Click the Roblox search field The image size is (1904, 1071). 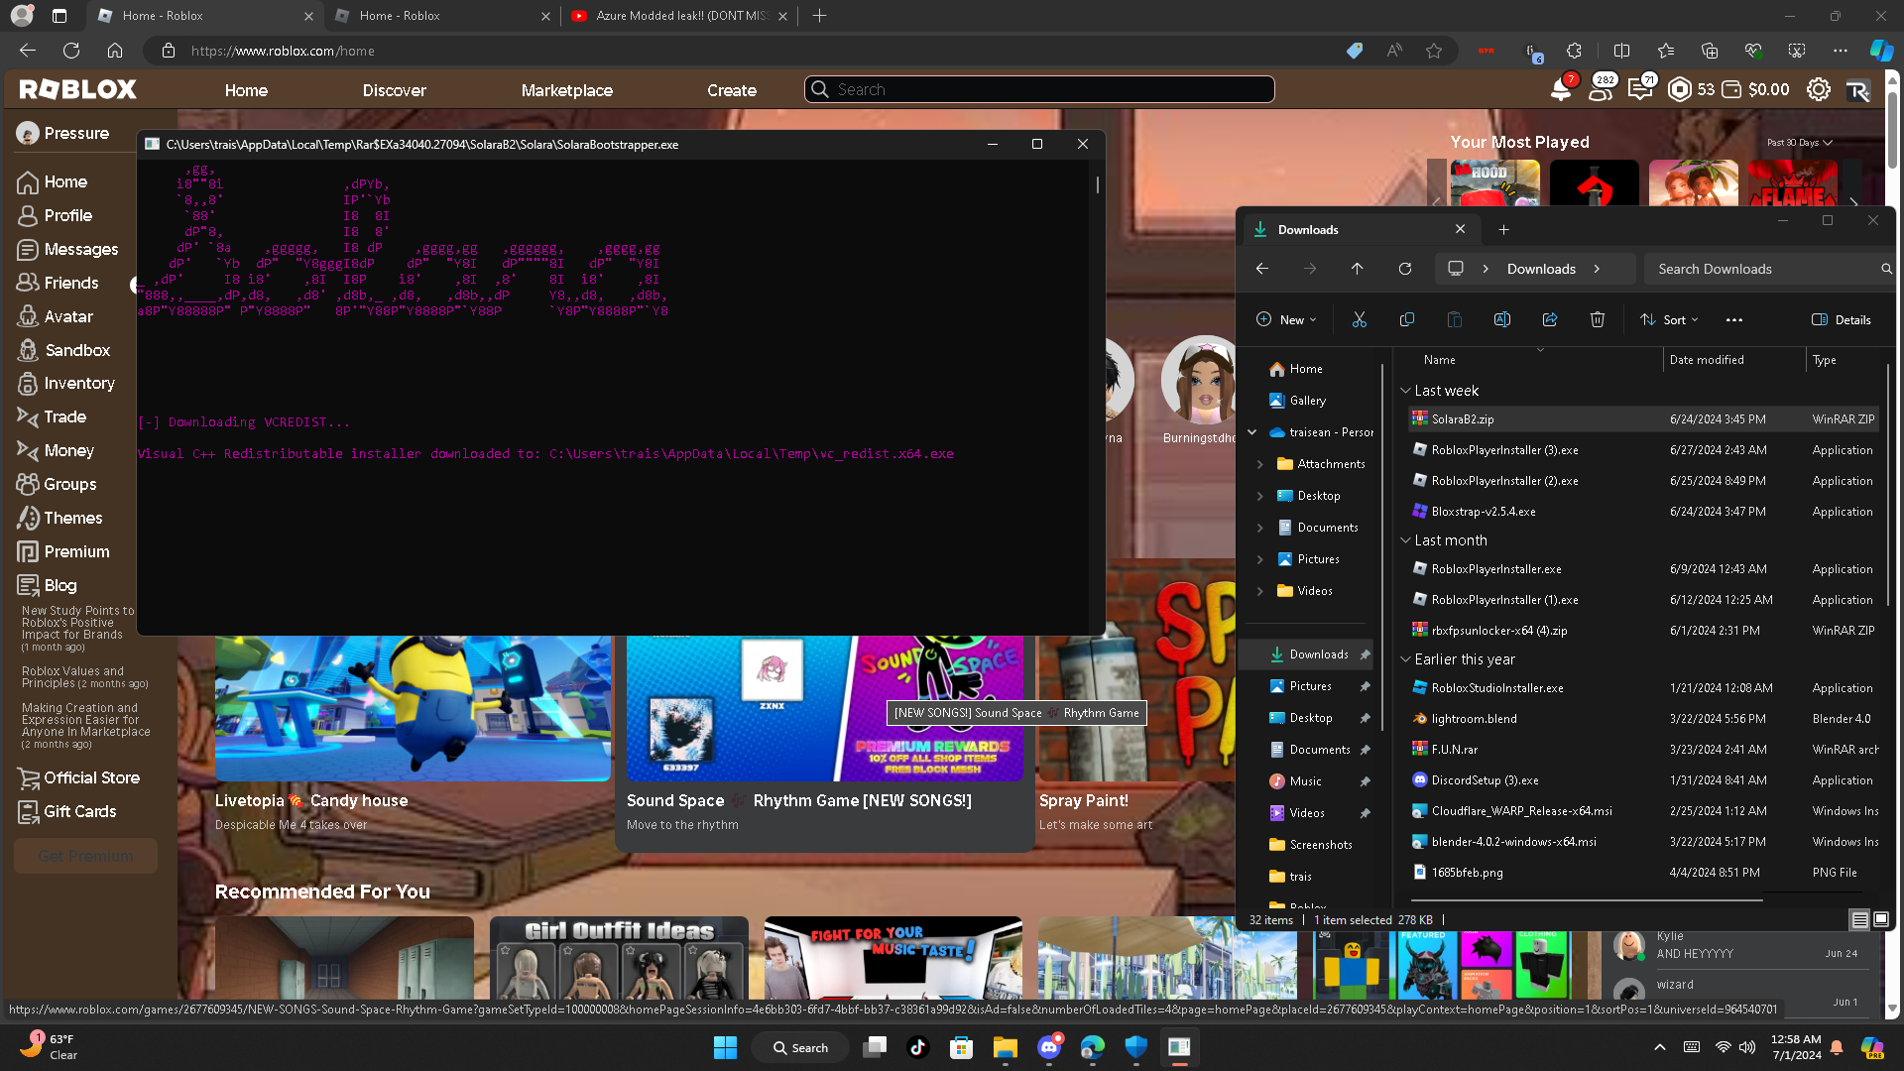coord(1039,90)
